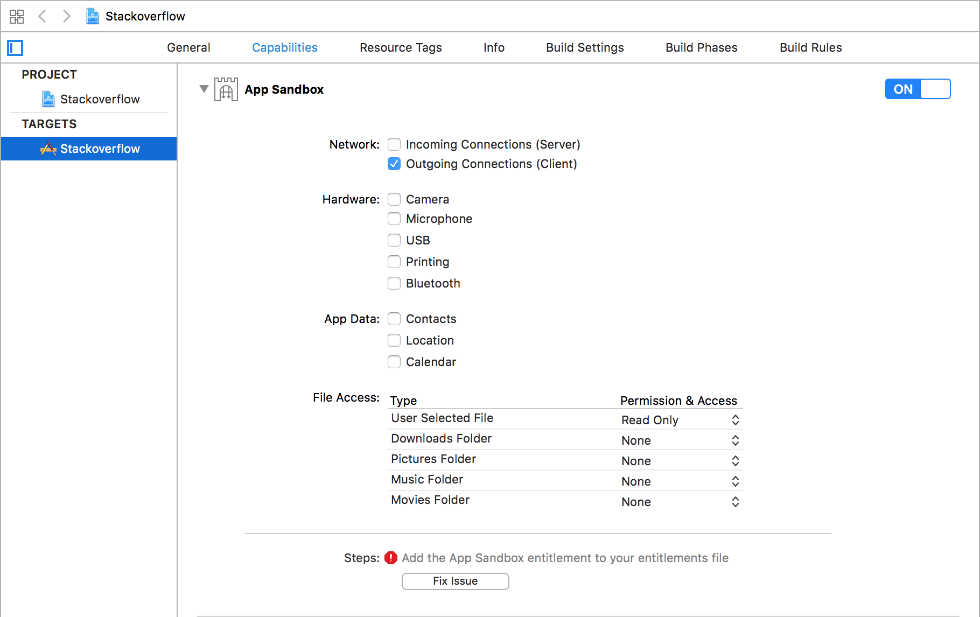This screenshot has width=980, height=617.
Task: Go forward with the right chevron
Action: coord(66,16)
